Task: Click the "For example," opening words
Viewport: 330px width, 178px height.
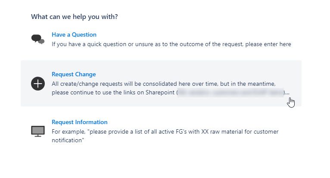Action: point(68,131)
